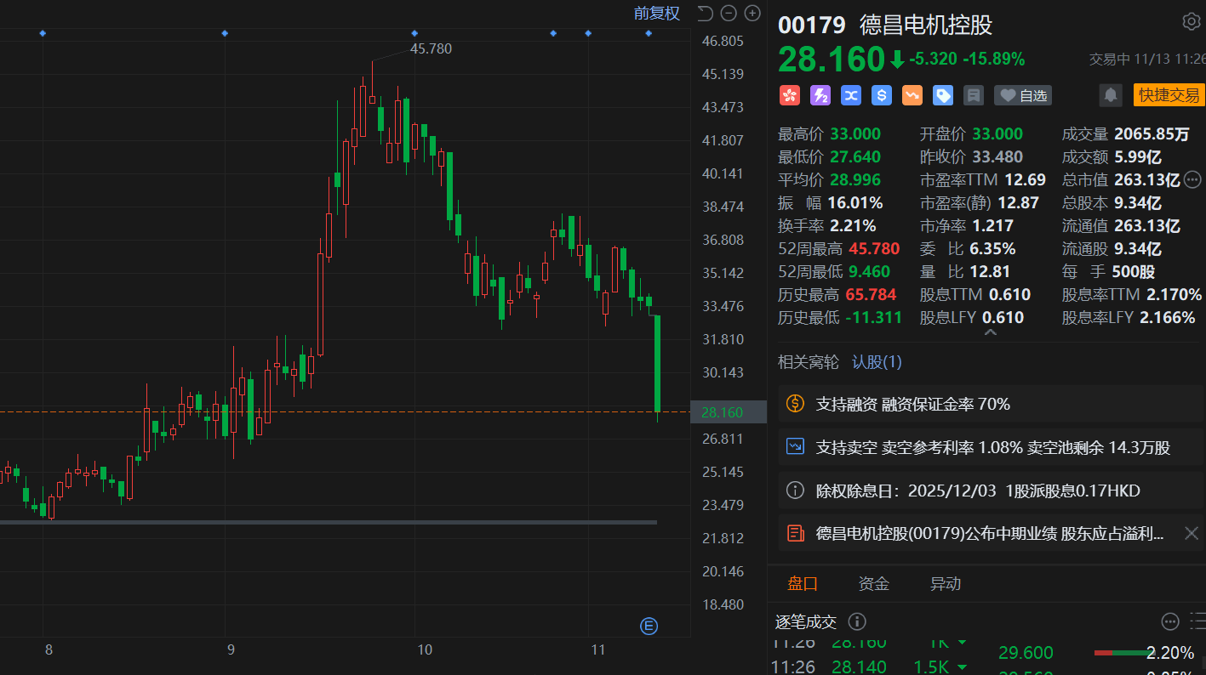Click the 快捷交易 quick trade button
This screenshot has height=675, width=1206.
click(x=1169, y=95)
